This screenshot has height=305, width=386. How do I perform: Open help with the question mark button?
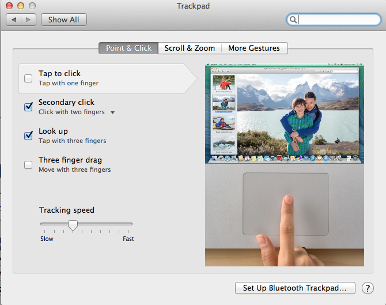pyautogui.click(x=368, y=288)
